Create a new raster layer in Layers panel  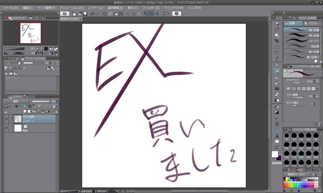point(25,111)
